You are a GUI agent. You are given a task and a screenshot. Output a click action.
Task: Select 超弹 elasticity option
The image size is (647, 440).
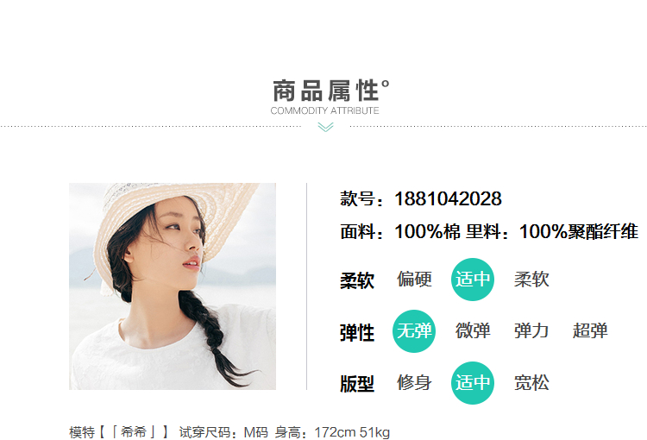[x=590, y=331]
